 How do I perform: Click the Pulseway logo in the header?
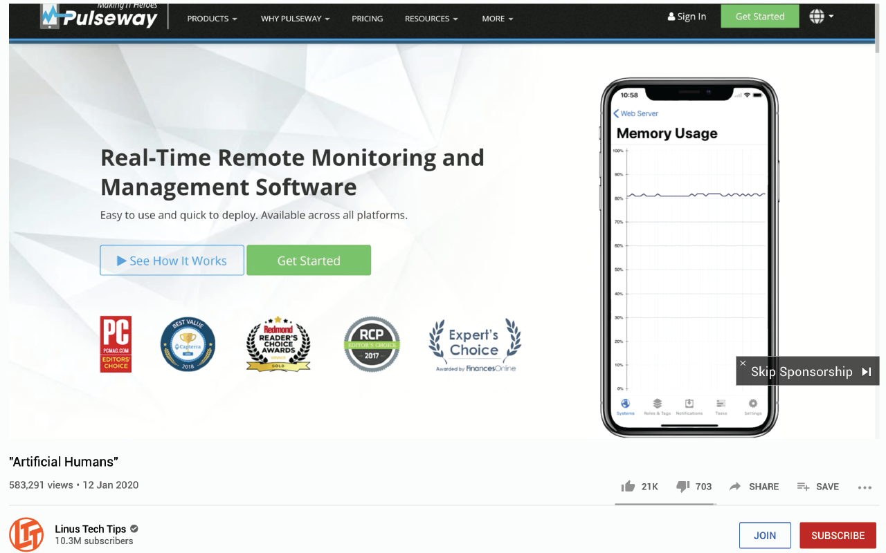(99, 16)
